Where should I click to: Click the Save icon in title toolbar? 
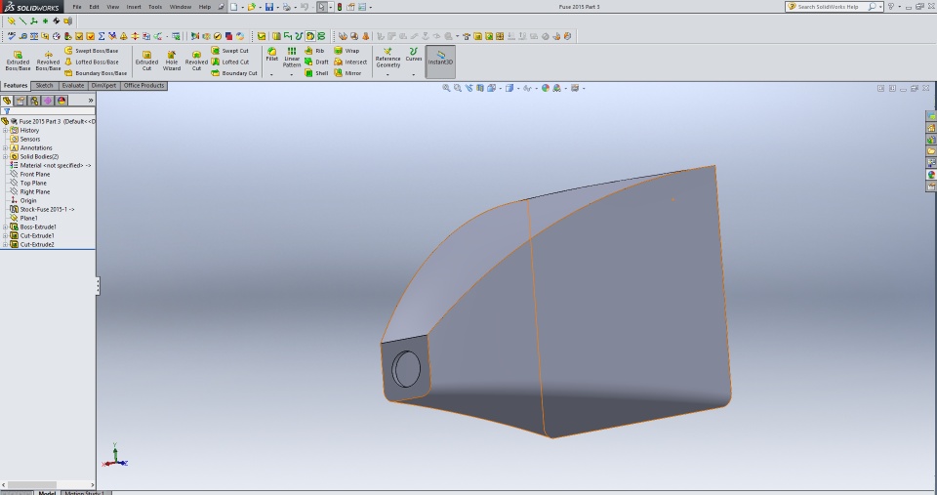pos(269,7)
